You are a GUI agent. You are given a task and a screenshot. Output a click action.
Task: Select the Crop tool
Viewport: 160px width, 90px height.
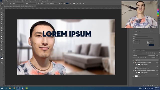(x=2, y=17)
